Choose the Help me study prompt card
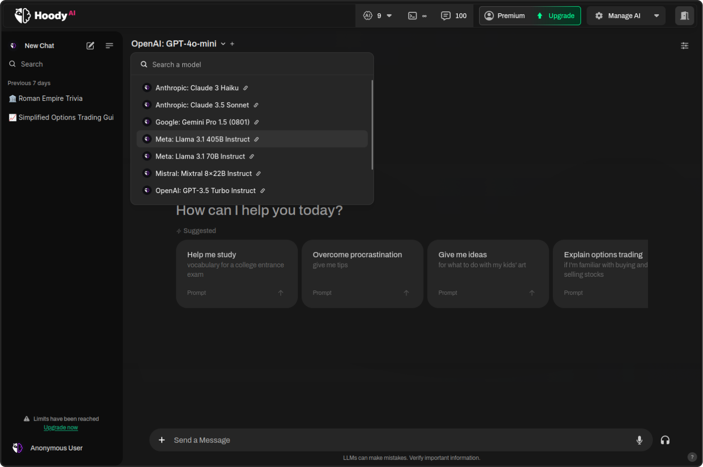 pyautogui.click(x=237, y=274)
